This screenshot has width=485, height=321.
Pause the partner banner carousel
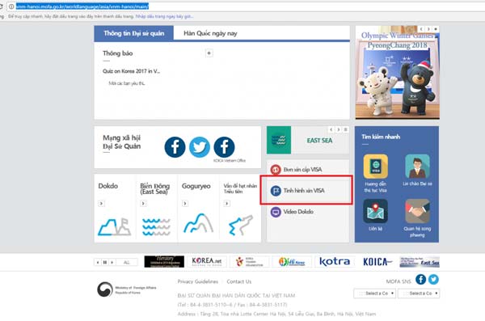tap(105, 262)
